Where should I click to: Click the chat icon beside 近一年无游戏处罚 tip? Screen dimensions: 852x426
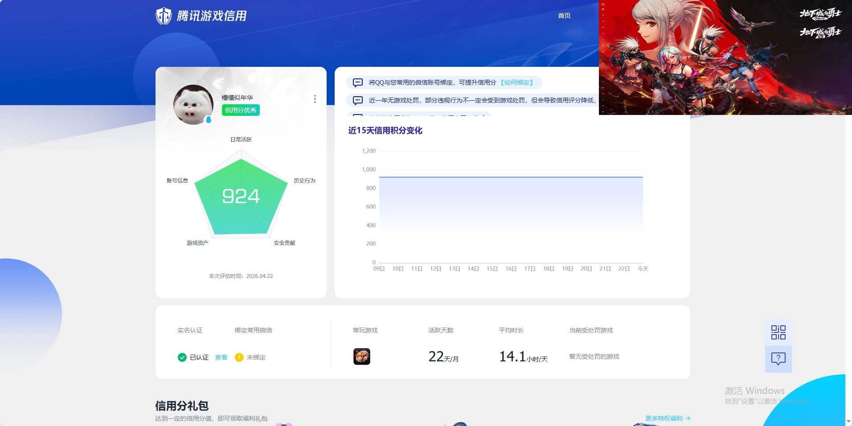(358, 101)
